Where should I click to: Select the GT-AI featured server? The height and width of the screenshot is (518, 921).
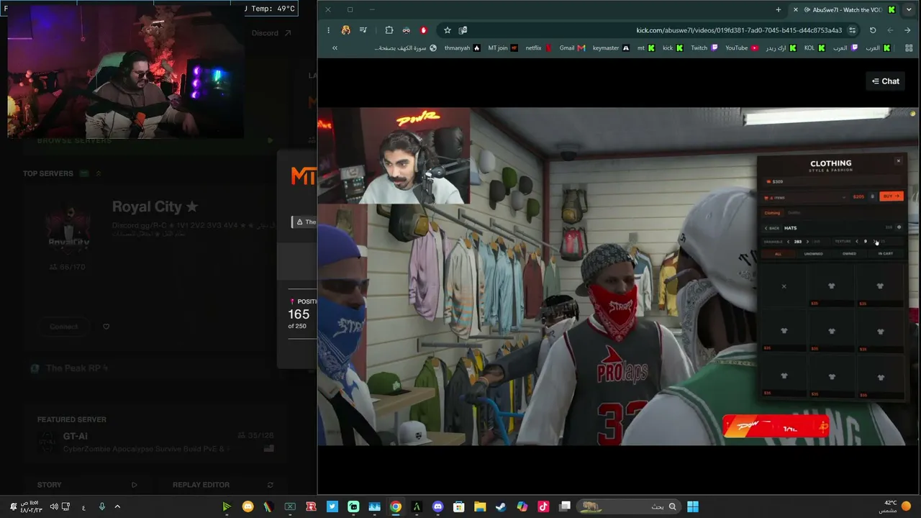(x=155, y=442)
